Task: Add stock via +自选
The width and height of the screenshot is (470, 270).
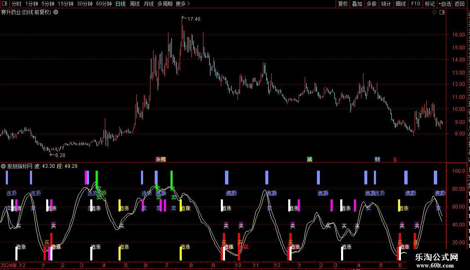Action: [445, 4]
